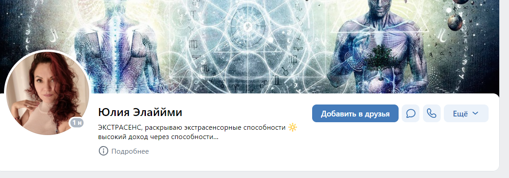Click the info circle icon beside Подробнее

[x=103, y=151]
